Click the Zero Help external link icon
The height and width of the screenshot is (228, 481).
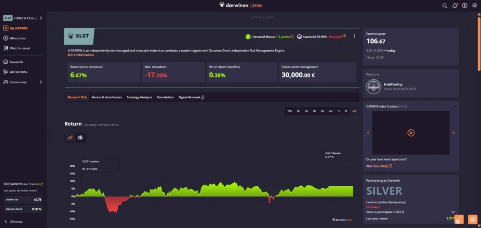[390, 166]
